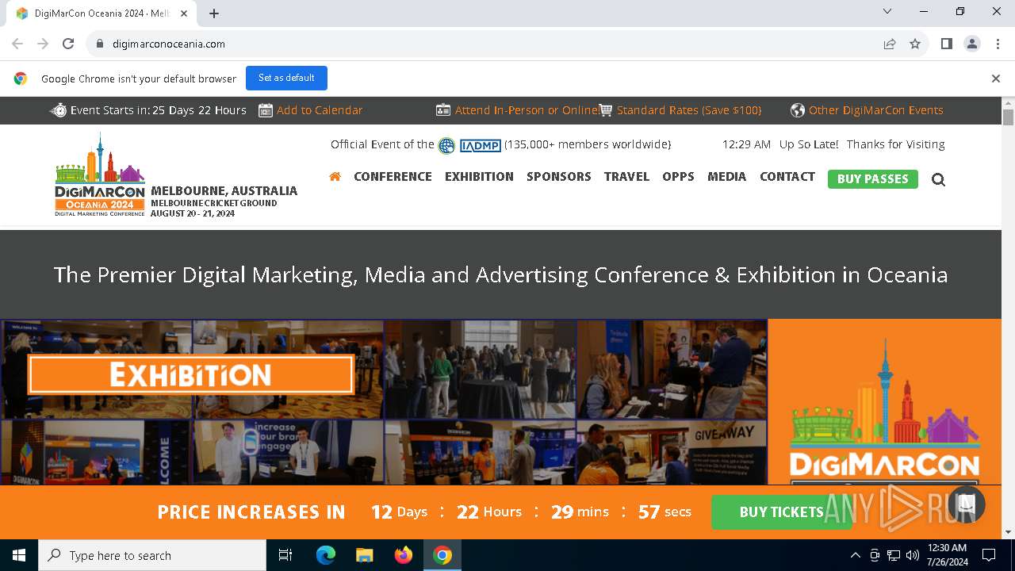Image resolution: width=1015 pixels, height=571 pixels.
Task: Click Attend In-Person or Online link
Action: pos(527,110)
